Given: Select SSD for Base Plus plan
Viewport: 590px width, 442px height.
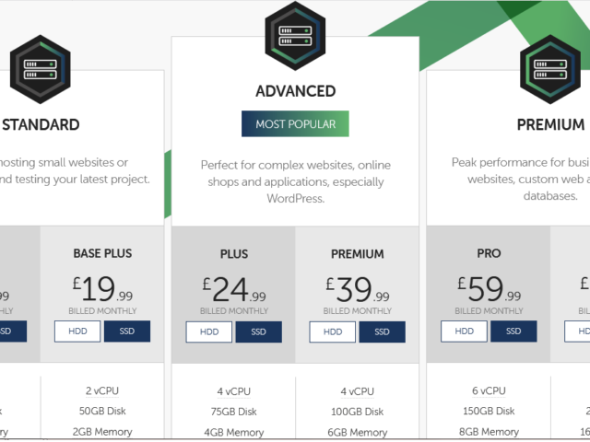Looking at the screenshot, I should 127,331.
